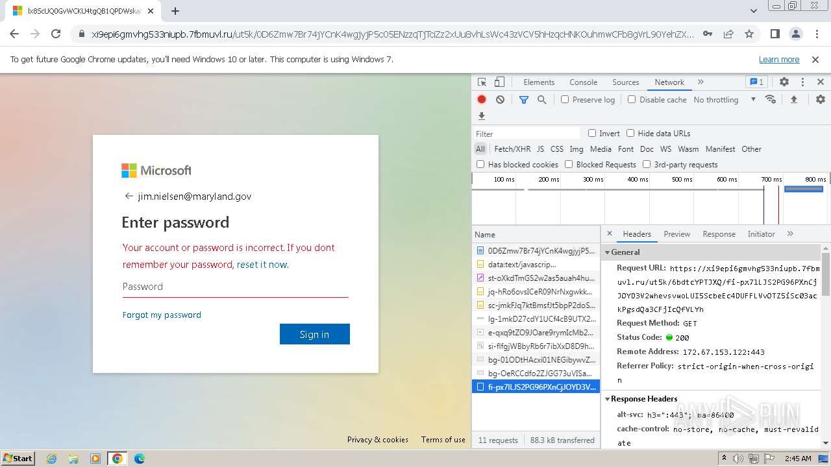Check Blocked Requests option
This screenshot has height=467, width=831.
[569, 164]
